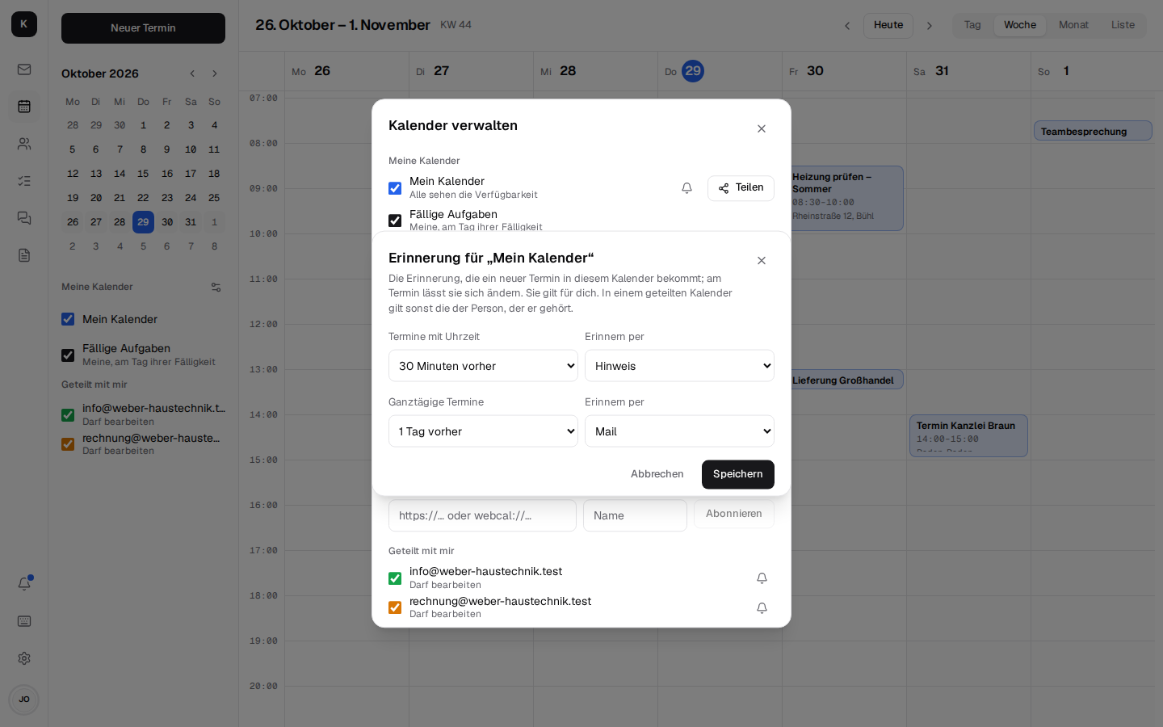Image resolution: width=1163 pixels, height=727 pixels.
Task: Open the chat icon in the left sidebar
Action: coord(24,218)
